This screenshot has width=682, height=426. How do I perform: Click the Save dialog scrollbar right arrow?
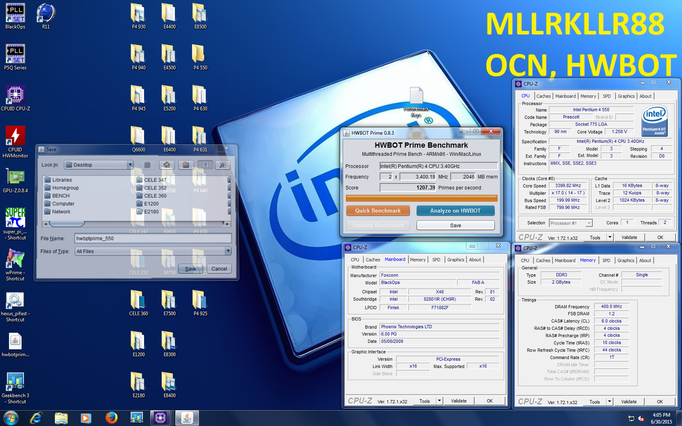pyautogui.click(x=227, y=224)
